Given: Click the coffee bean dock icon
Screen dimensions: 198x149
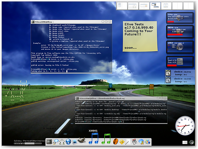Looking at the screenshot, I should pos(116,142).
